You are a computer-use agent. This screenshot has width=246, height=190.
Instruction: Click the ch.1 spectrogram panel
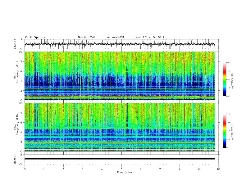tap(120, 76)
